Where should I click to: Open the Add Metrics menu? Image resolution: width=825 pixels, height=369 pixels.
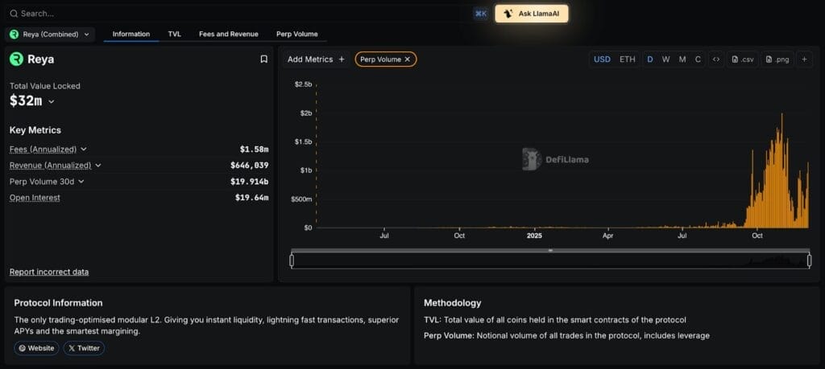[316, 59]
